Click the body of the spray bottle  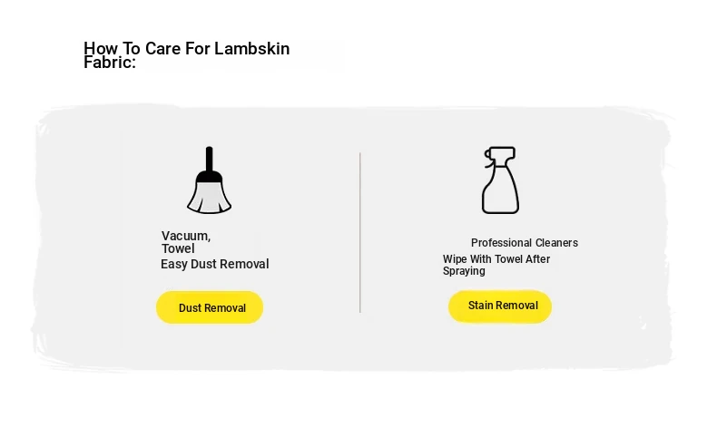(500, 192)
